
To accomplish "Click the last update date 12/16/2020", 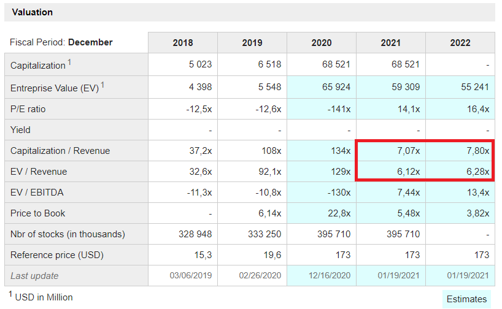I will [x=330, y=275].
